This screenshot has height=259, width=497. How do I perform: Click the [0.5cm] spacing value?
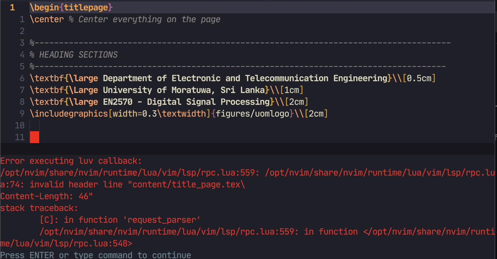pyautogui.click(x=419, y=78)
